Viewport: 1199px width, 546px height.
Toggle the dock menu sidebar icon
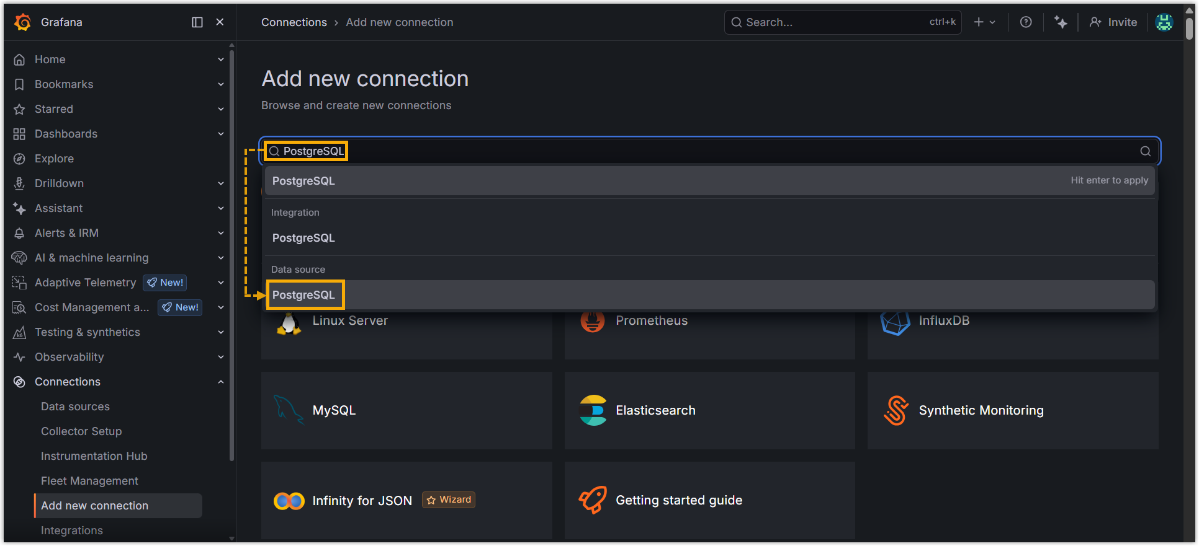point(197,22)
